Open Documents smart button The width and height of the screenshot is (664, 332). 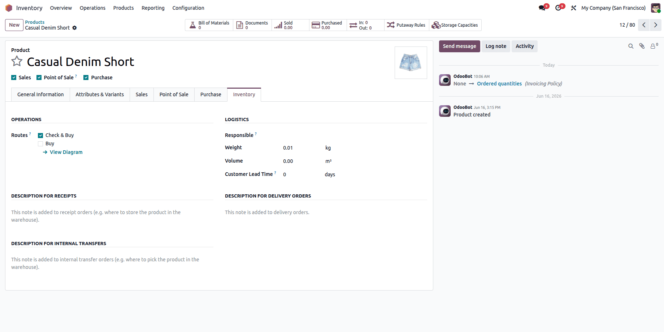point(252,25)
